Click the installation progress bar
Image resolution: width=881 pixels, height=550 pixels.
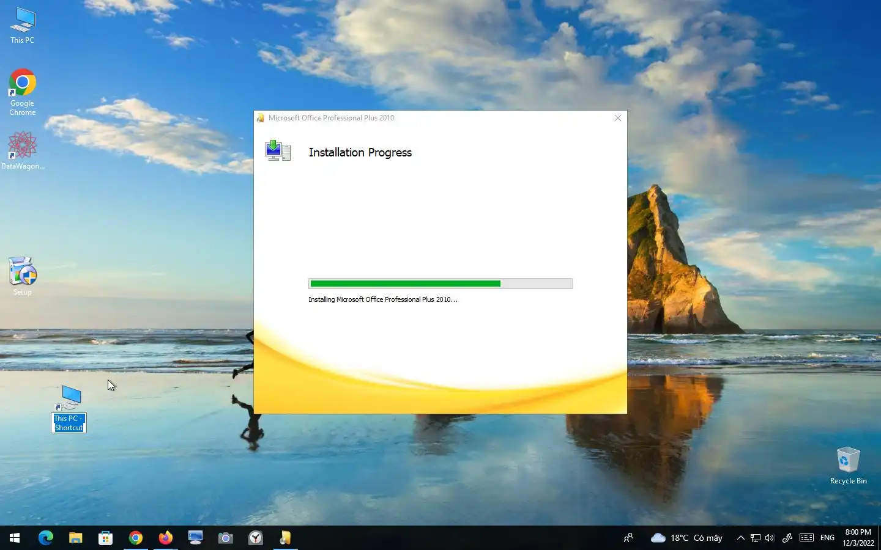[x=441, y=284]
